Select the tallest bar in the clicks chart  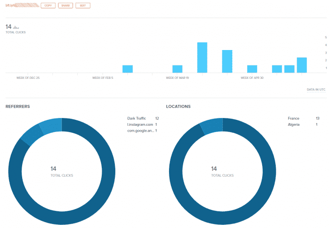[x=202, y=57]
